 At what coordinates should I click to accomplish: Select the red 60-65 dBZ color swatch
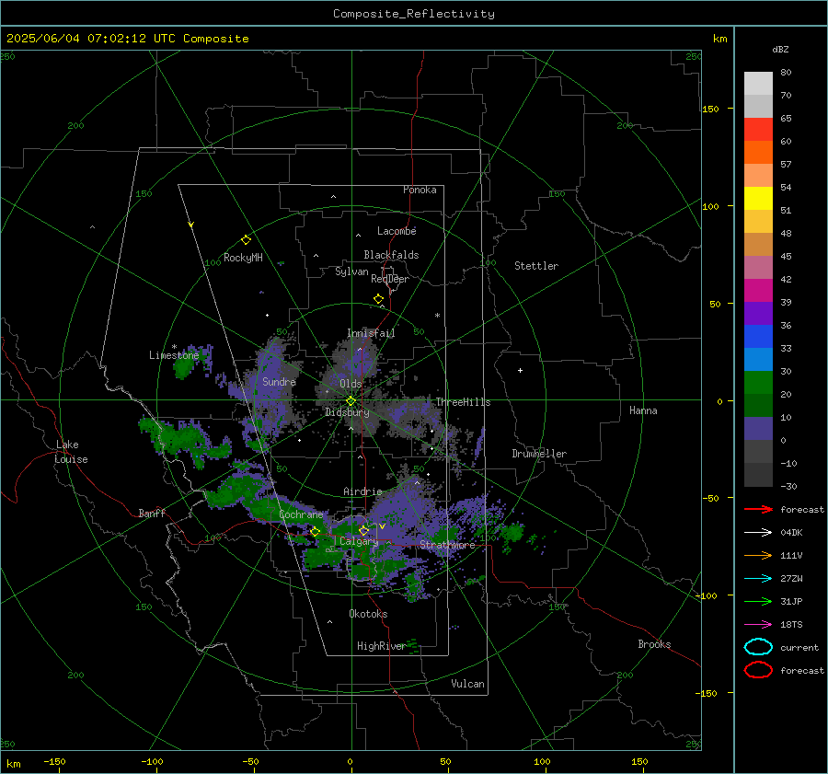tap(758, 130)
